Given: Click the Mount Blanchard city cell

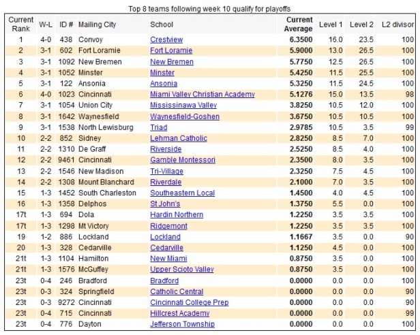Looking at the screenshot, I should pos(106,182).
